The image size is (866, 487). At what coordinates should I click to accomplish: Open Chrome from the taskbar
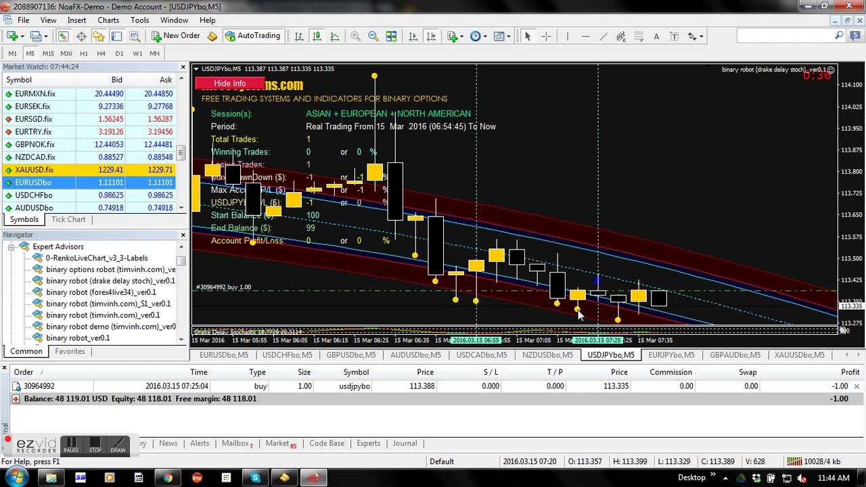[x=168, y=478]
